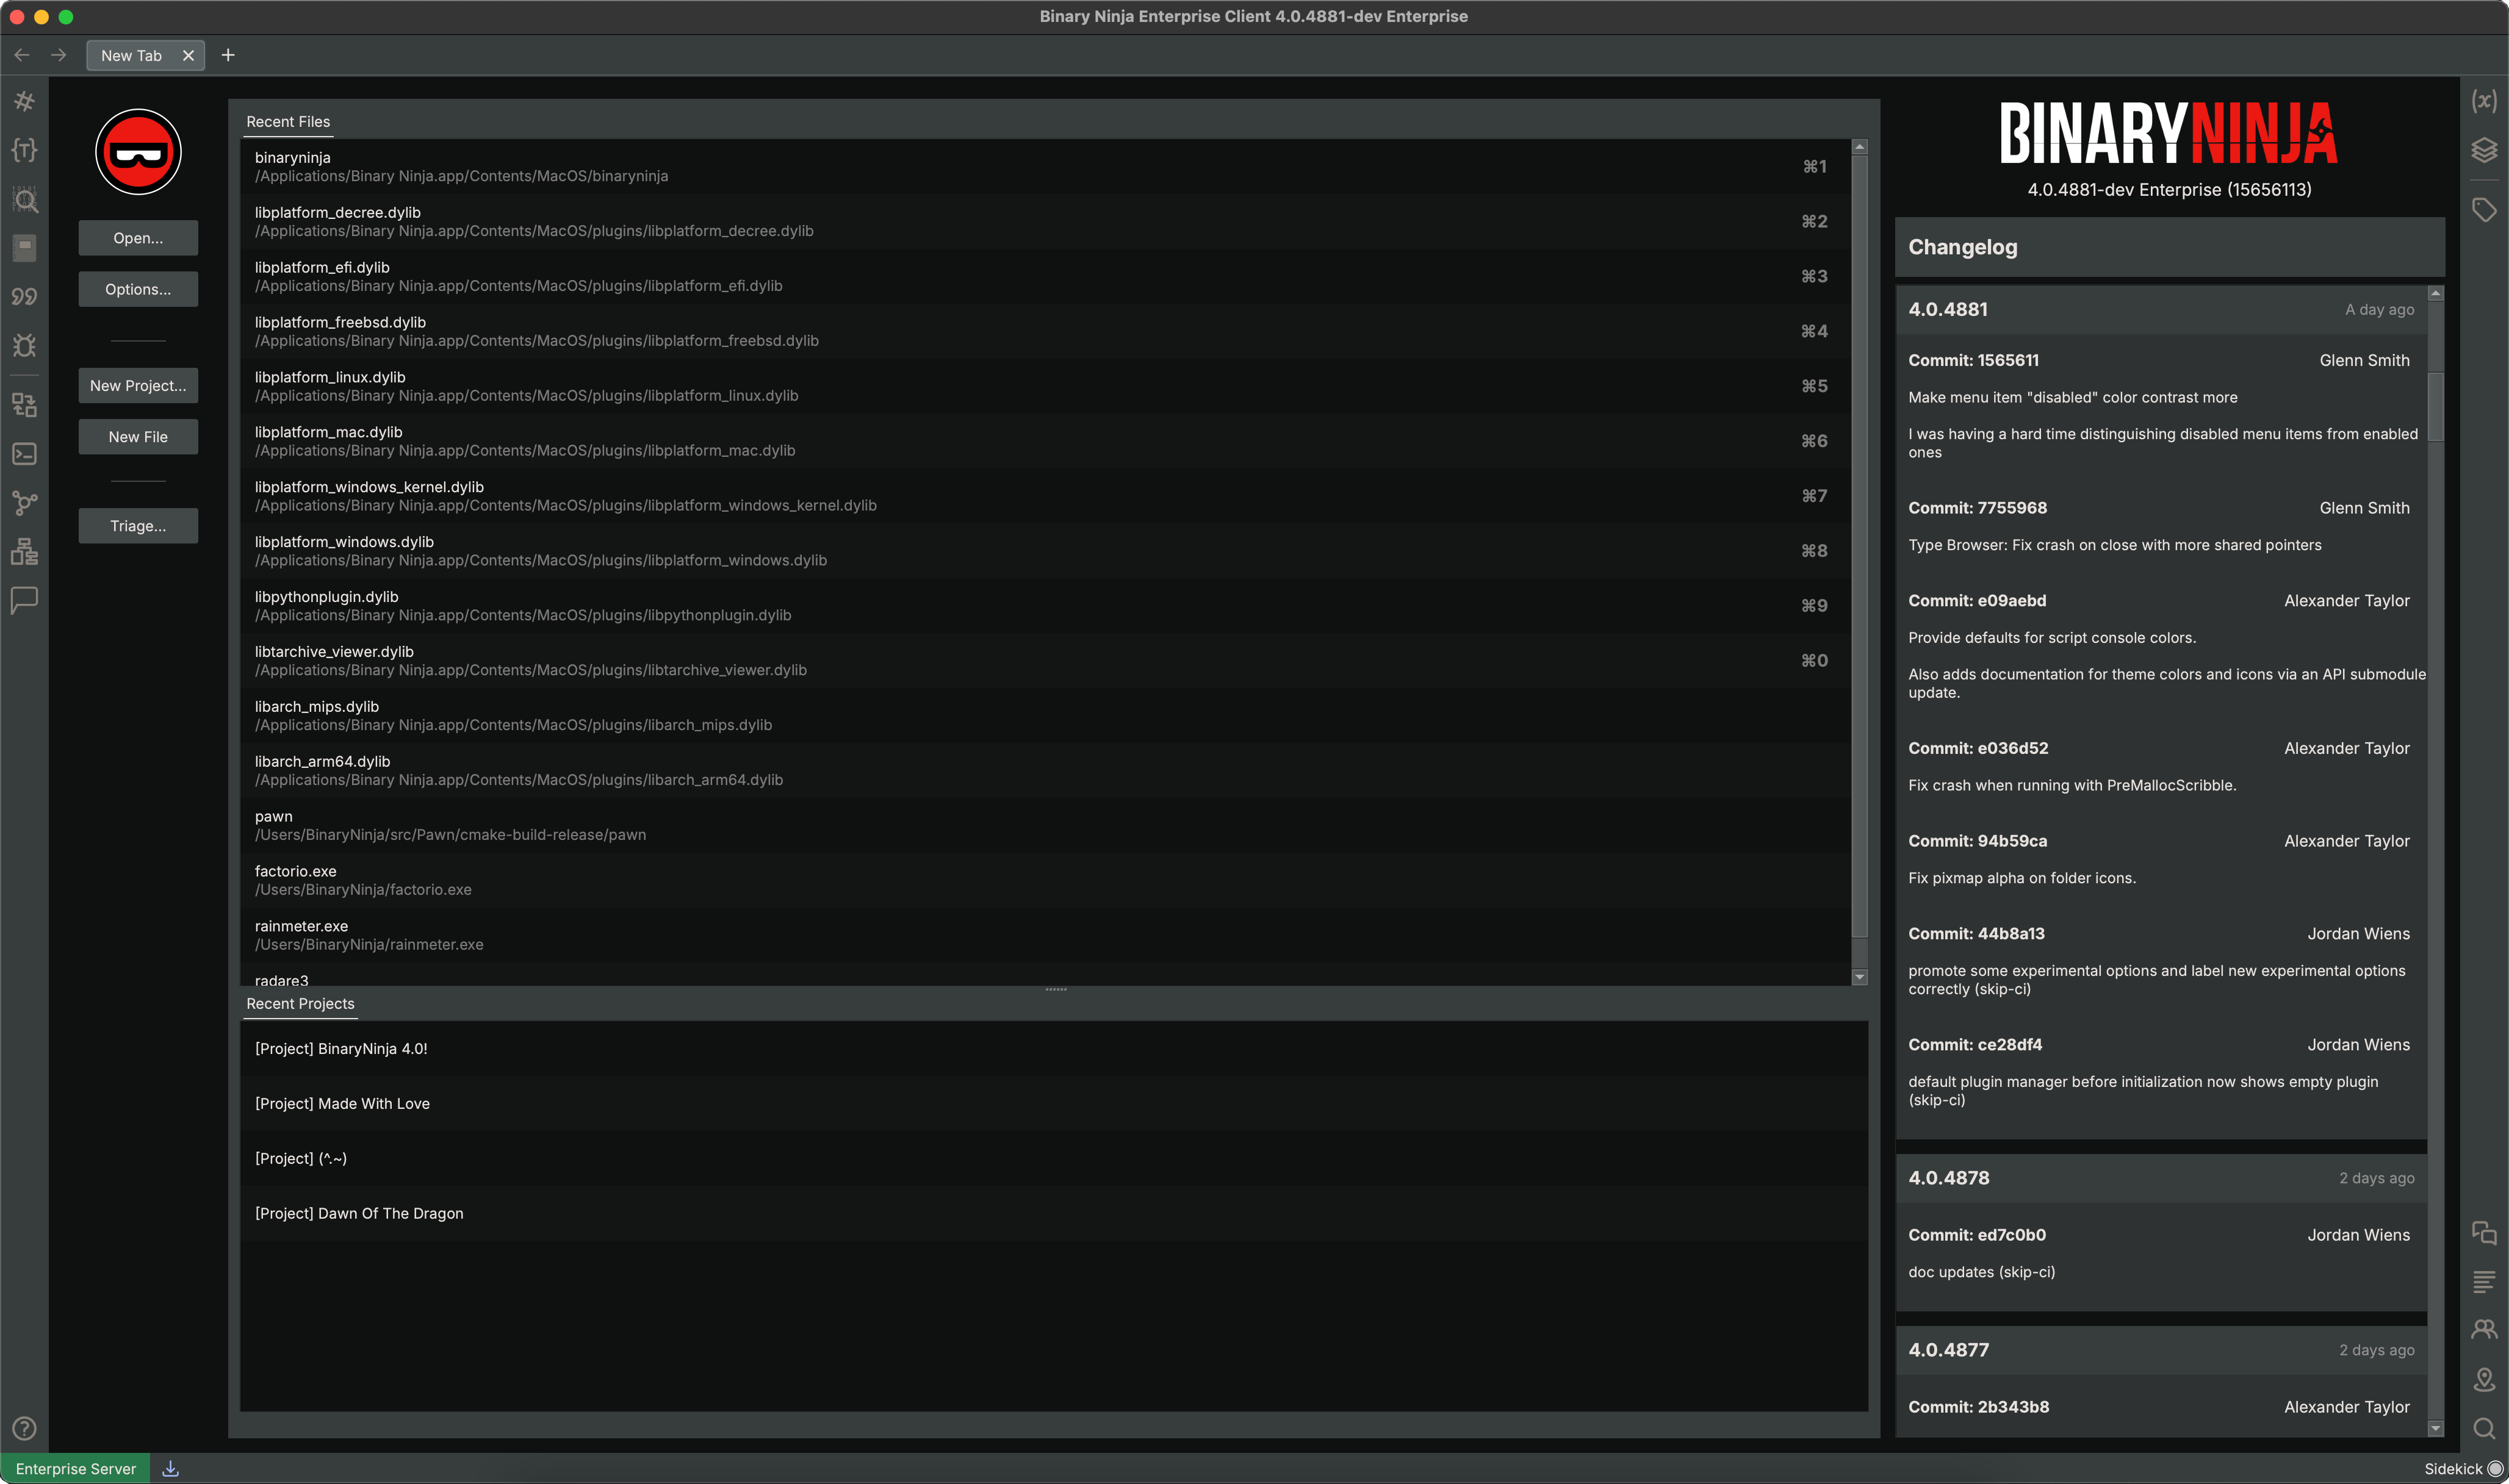Open recent file libarch_arm64.dylib

pyautogui.click(x=1045, y=771)
